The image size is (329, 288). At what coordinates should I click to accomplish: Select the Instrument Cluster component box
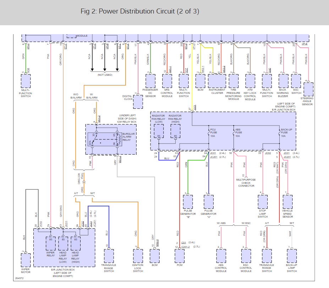(x=217, y=81)
